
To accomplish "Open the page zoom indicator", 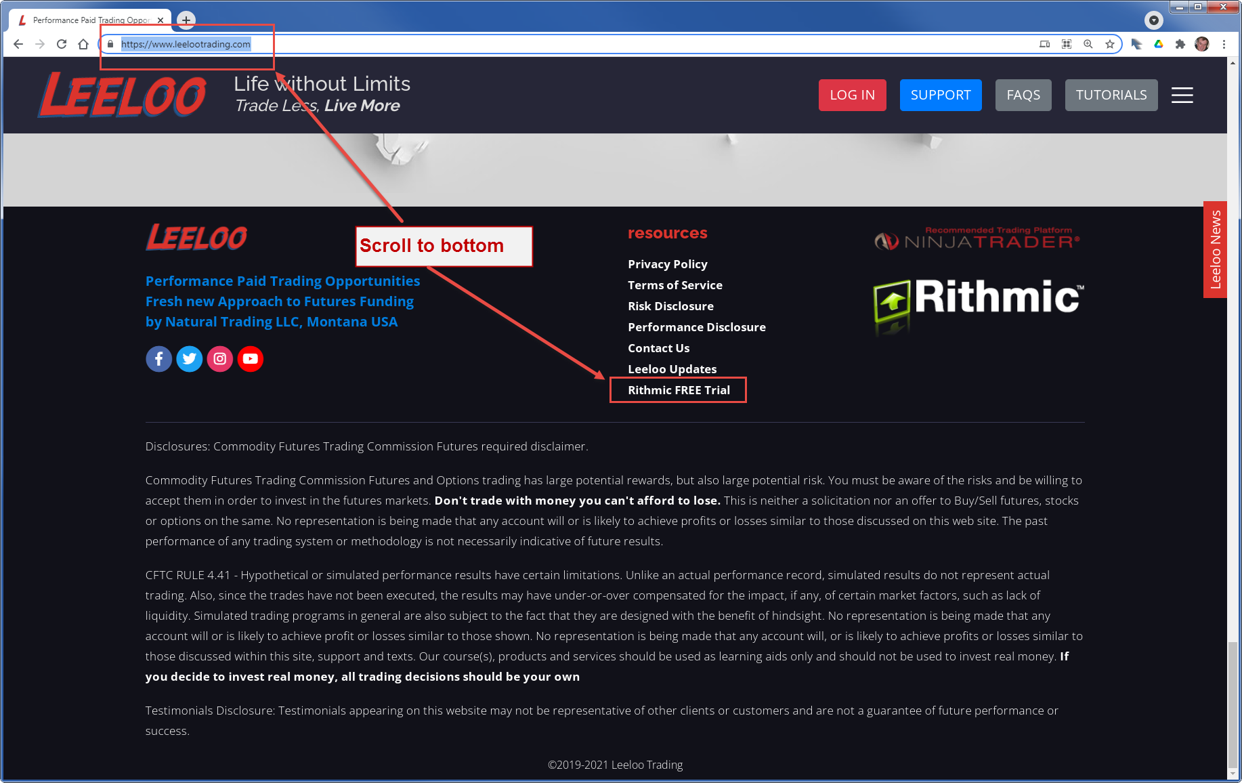I will (x=1088, y=44).
